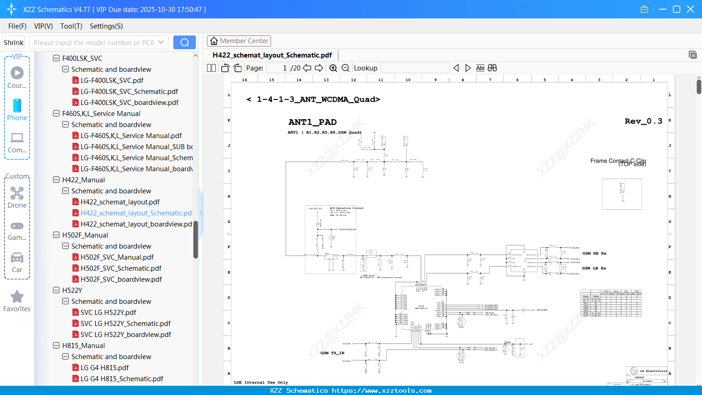Open the VIP(V) menu
This screenshot has height=395, width=702.
pos(43,26)
